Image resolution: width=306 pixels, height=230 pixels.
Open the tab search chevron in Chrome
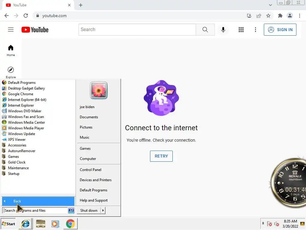pyautogui.click(x=270, y=5)
